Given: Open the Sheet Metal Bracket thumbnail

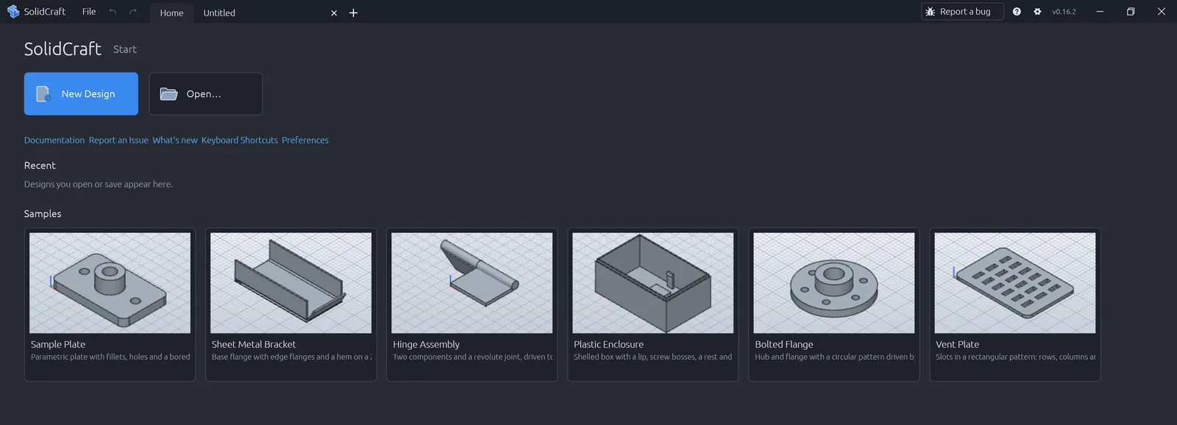Looking at the screenshot, I should coord(291,283).
